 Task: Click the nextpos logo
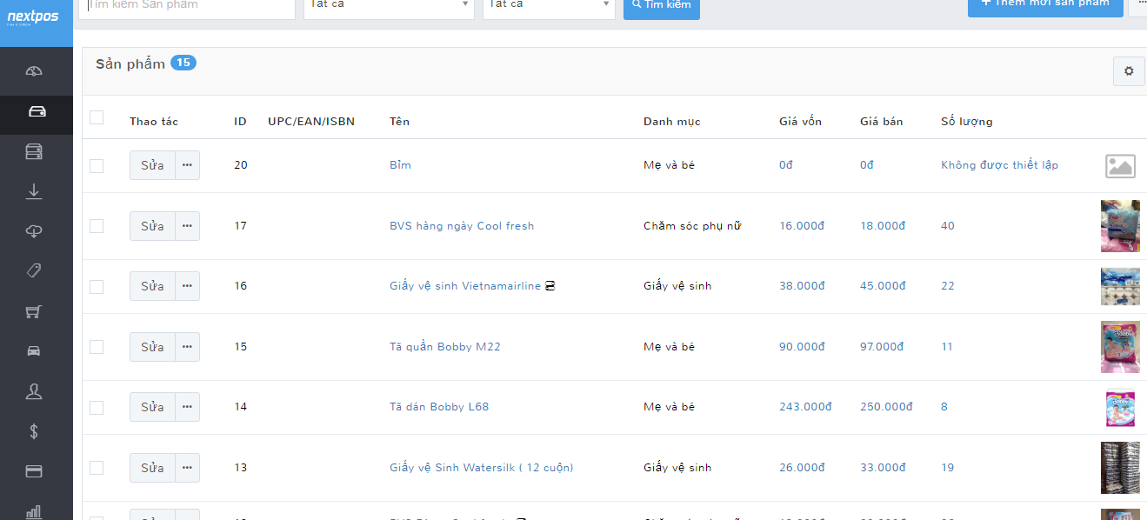(33, 17)
